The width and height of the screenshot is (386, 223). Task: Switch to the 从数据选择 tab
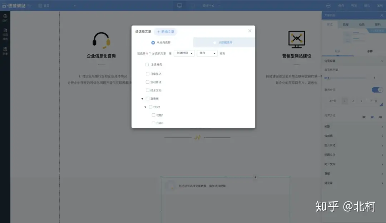point(224,43)
